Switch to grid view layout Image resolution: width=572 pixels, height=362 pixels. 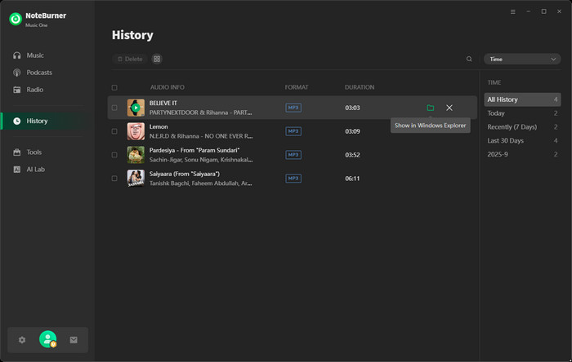coord(157,60)
